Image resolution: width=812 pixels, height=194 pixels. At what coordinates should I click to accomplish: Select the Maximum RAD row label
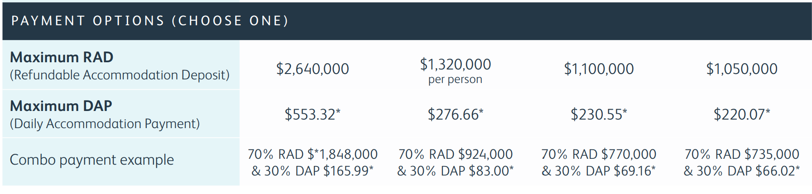point(62,57)
